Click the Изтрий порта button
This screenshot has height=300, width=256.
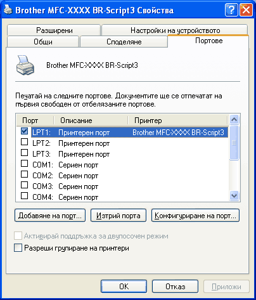(118, 216)
